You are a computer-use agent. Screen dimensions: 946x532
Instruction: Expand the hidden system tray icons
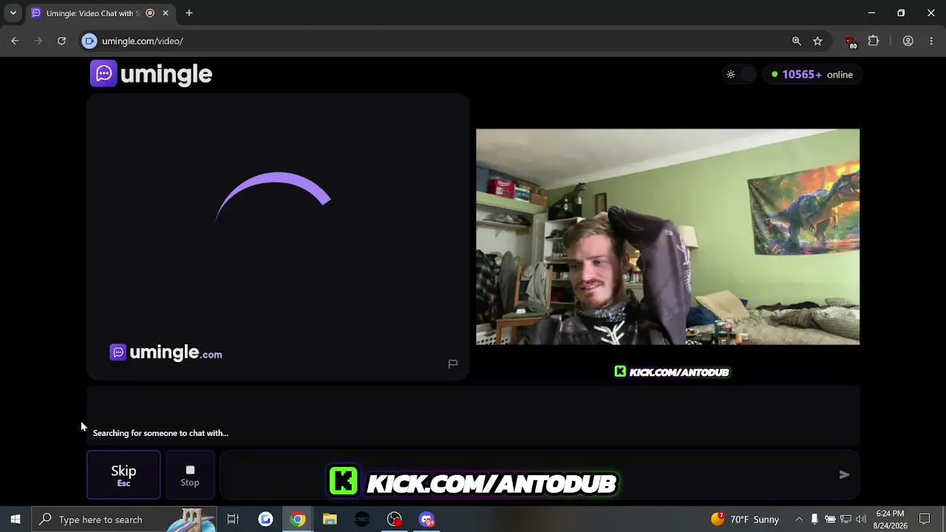(799, 519)
